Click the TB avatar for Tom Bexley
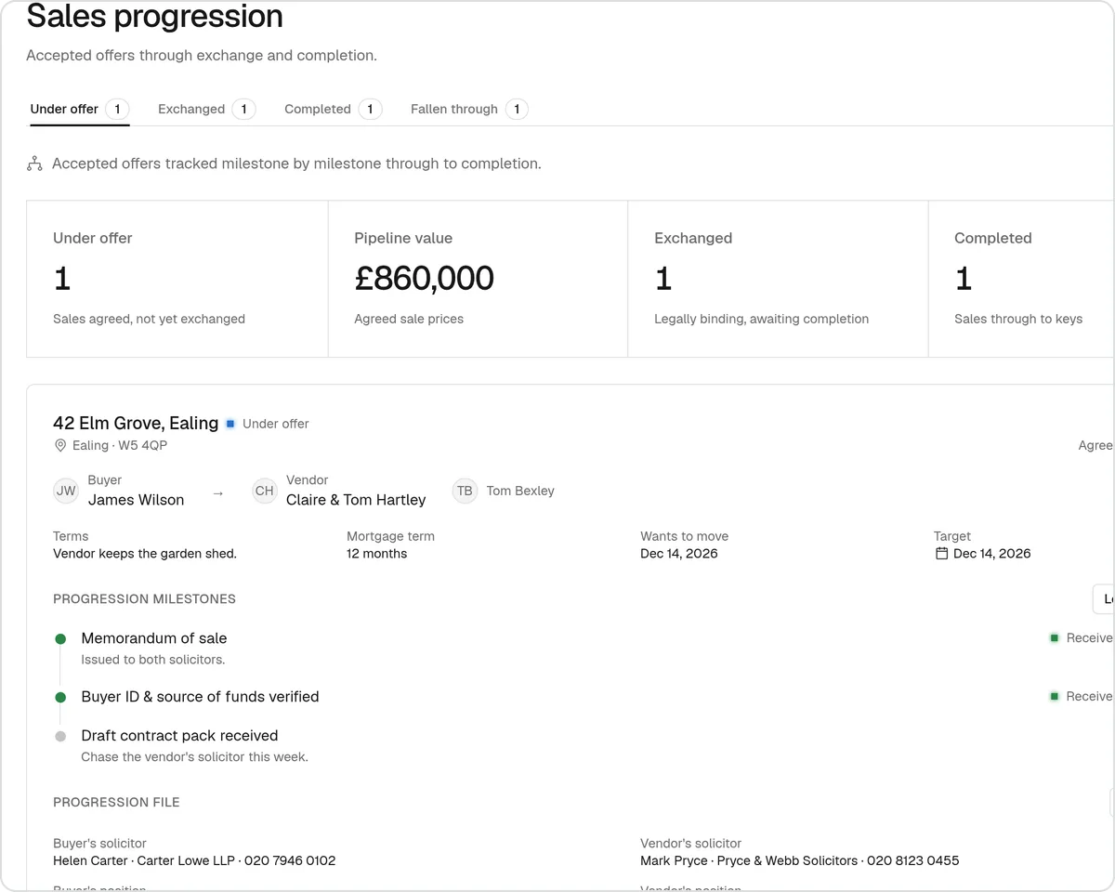The width and height of the screenshot is (1115, 892). [465, 491]
